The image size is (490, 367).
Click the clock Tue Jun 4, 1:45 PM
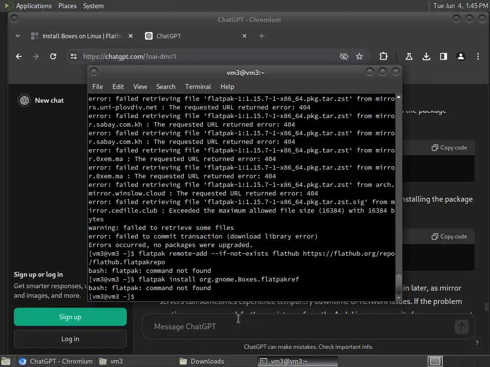point(460,6)
